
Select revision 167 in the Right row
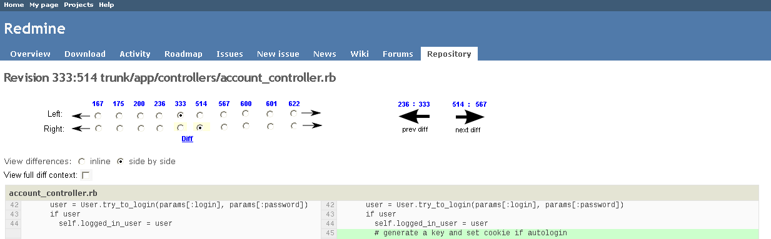tap(98, 129)
